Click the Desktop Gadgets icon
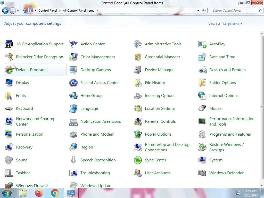The width and height of the screenshot is (264, 198). 73,70
